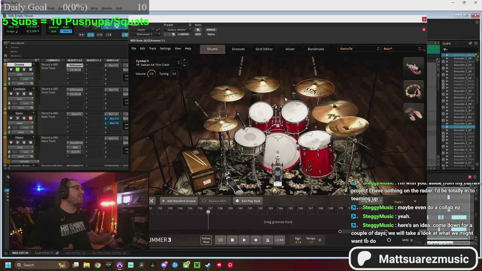This screenshot has width=482, height=271.
Task: Open EZdrummer Track menu
Action: [153, 49]
